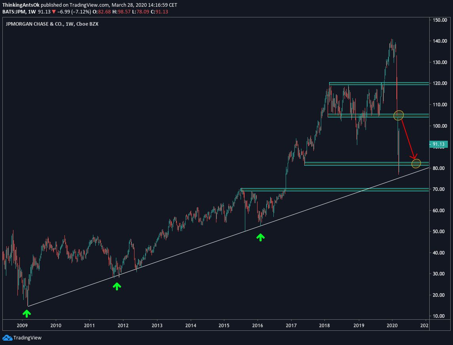Click the 2020 label on time axis
The width and height of the screenshot is (453, 345).
coord(392,326)
